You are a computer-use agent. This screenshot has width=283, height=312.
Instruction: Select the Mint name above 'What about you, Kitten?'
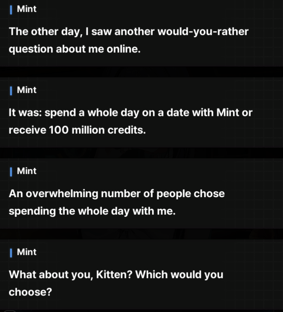point(27,252)
